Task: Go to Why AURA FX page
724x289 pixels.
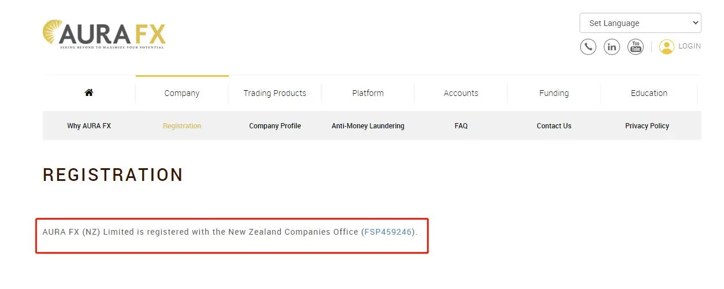Action: coord(89,126)
